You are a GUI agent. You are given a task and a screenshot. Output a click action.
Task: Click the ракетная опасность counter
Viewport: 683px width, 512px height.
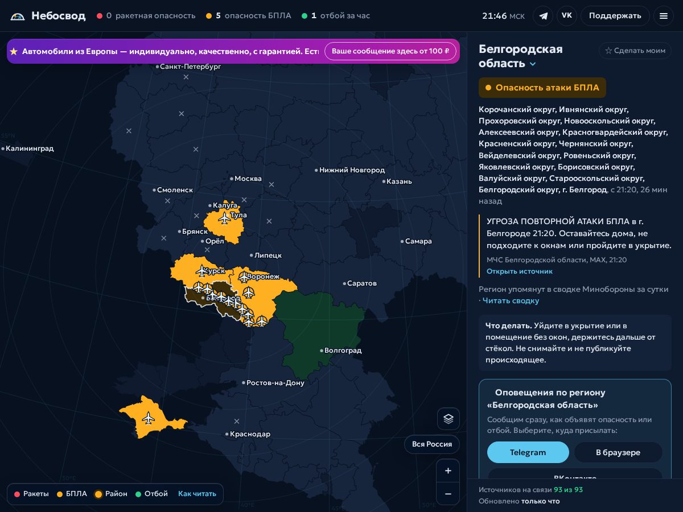146,16
